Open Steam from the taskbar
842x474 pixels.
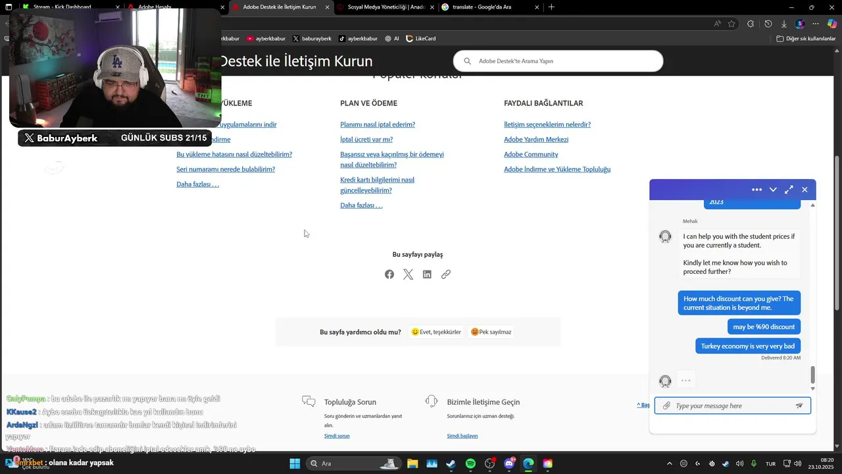coord(451,463)
